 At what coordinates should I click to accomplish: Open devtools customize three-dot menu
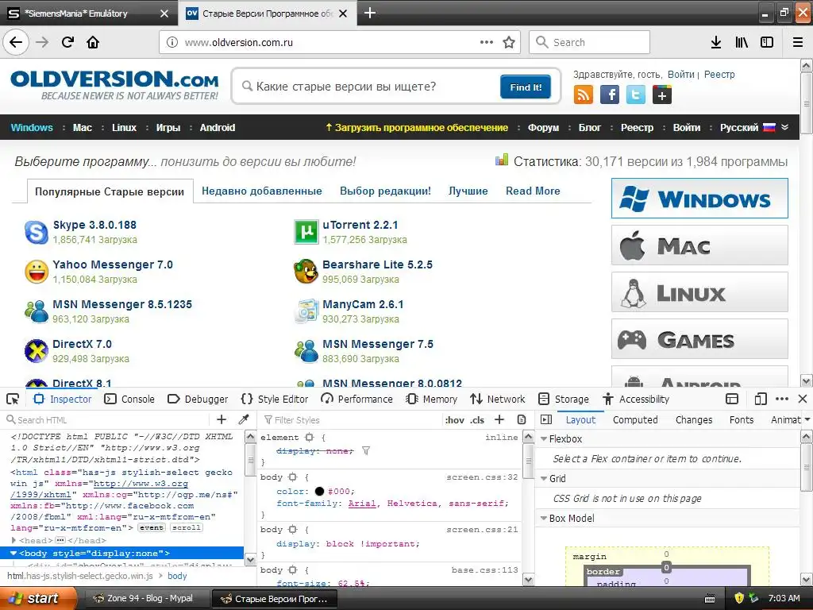pos(782,399)
